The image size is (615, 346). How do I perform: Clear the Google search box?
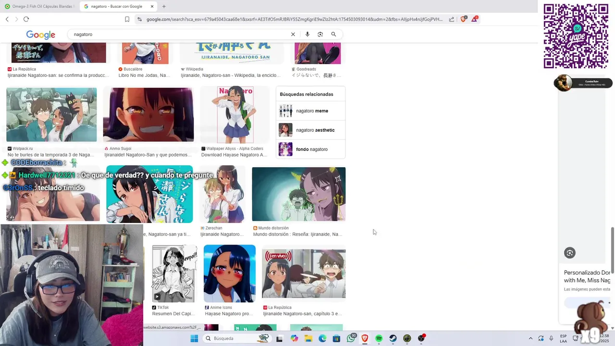click(x=293, y=34)
